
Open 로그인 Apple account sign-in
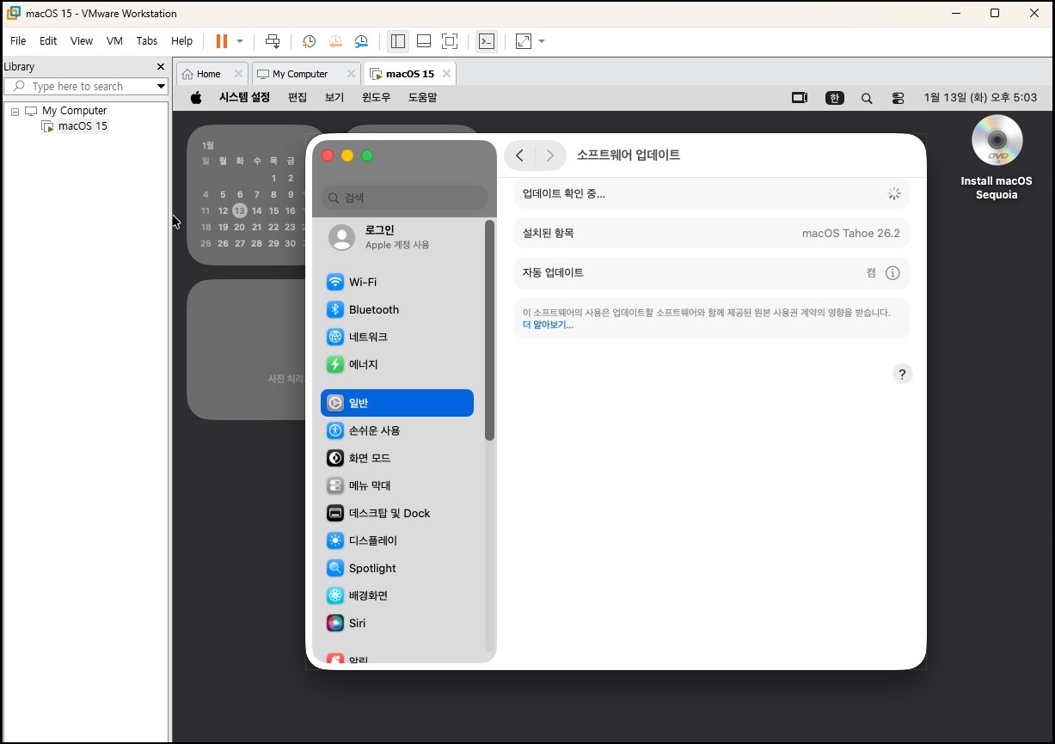pyautogui.click(x=397, y=237)
